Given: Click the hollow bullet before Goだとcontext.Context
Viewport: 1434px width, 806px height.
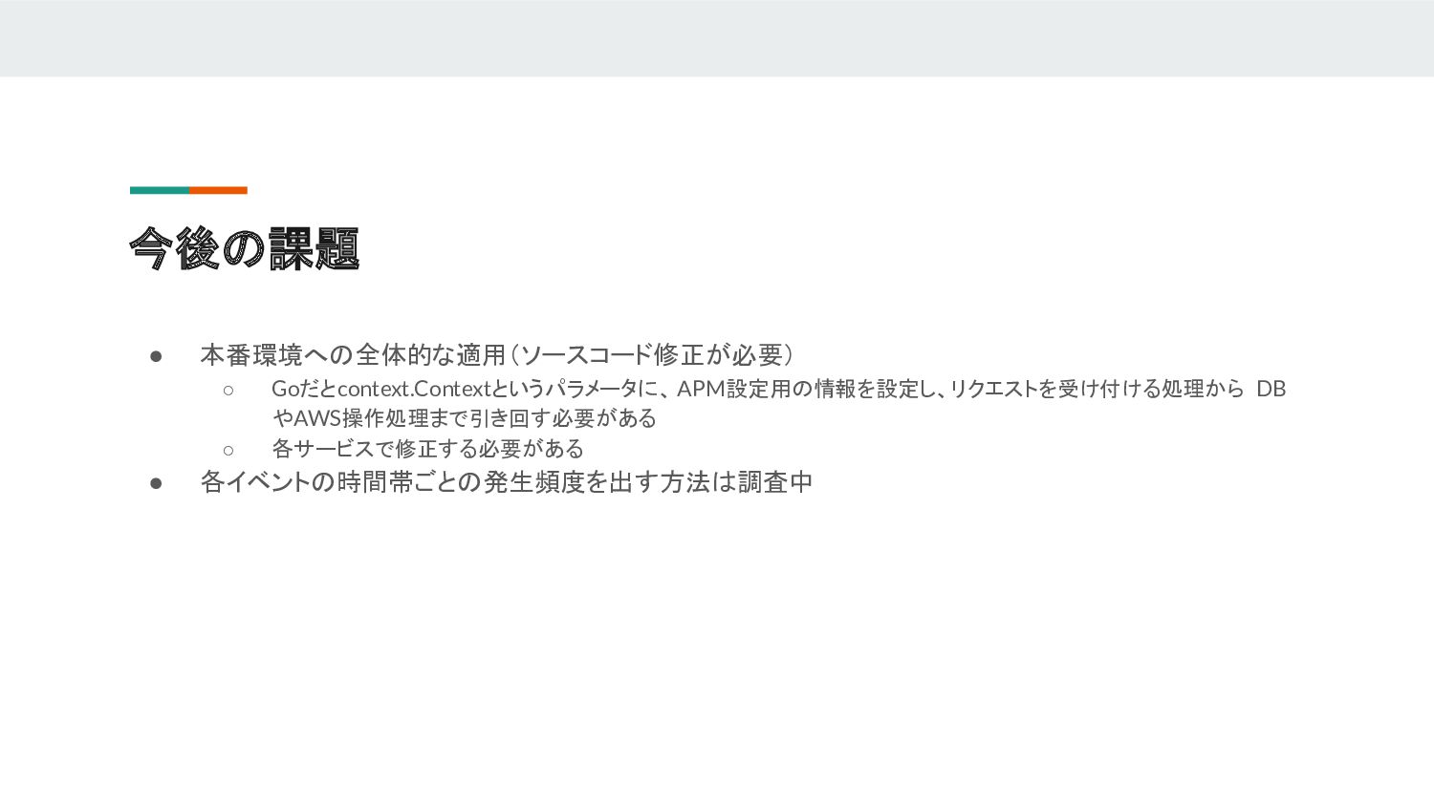Looking at the screenshot, I should click(228, 390).
